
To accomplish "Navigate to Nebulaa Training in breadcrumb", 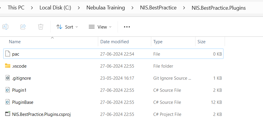I will (x=106, y=8).
